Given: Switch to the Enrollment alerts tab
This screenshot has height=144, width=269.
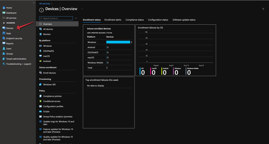Looking at the screenshot, I should 113,20.
